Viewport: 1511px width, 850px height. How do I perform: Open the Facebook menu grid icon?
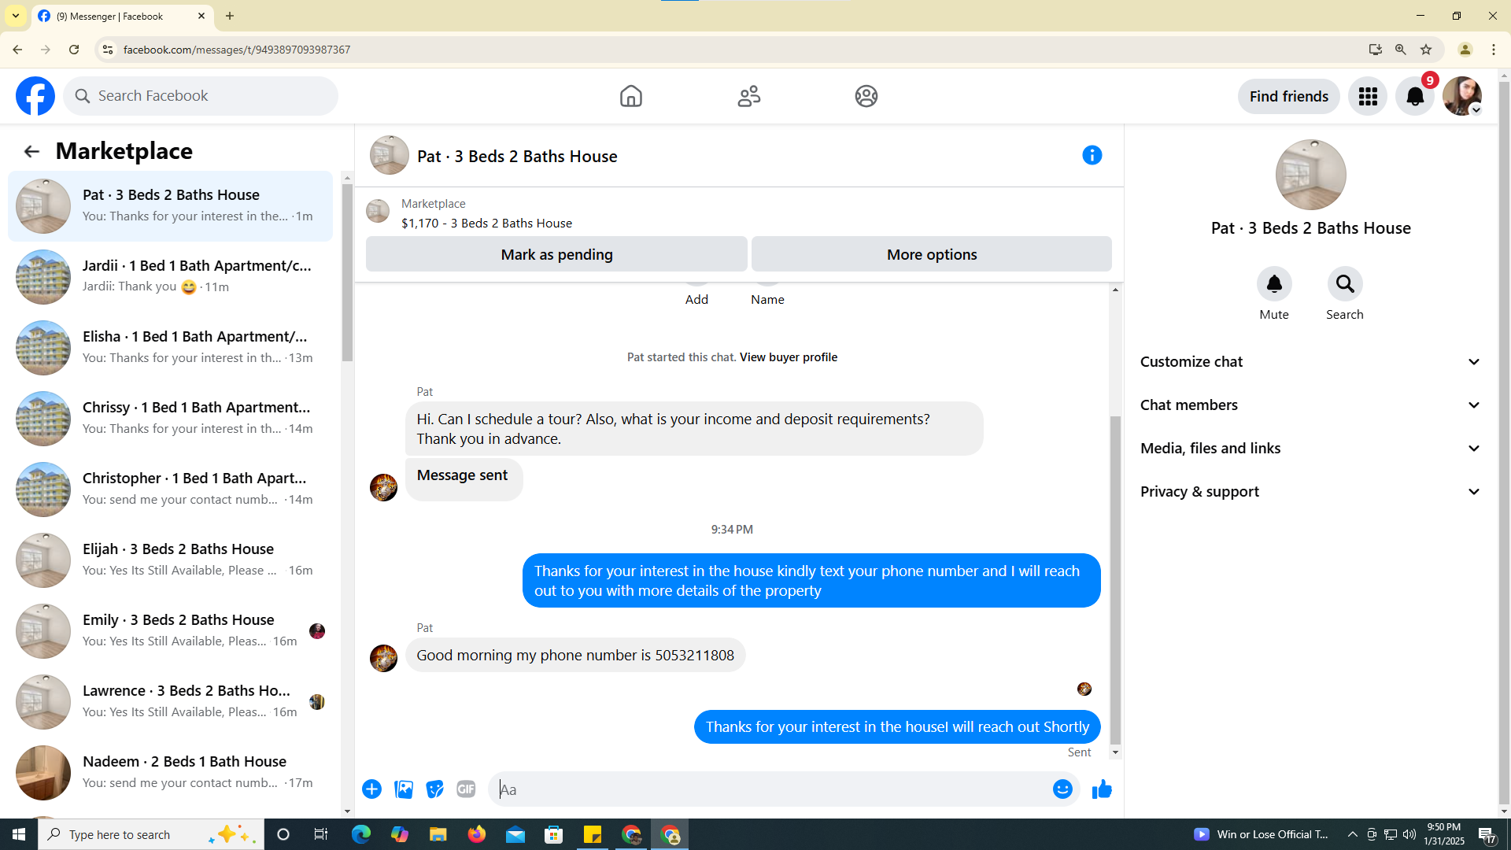[1367, 96]
